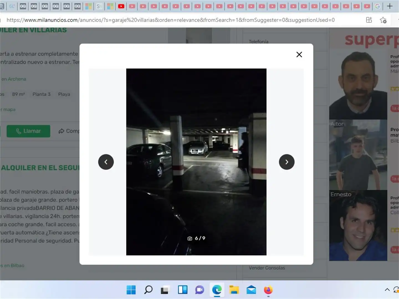Select the Vender Consolas link
The image size is (399, 299).
(x=267, y=268)
